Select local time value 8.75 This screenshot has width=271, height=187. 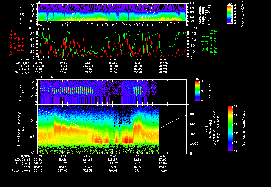click(138, 167)
